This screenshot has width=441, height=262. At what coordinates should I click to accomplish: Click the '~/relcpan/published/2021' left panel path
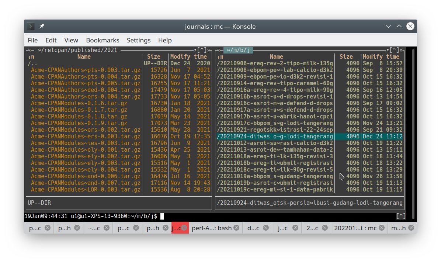click(77, 50)
